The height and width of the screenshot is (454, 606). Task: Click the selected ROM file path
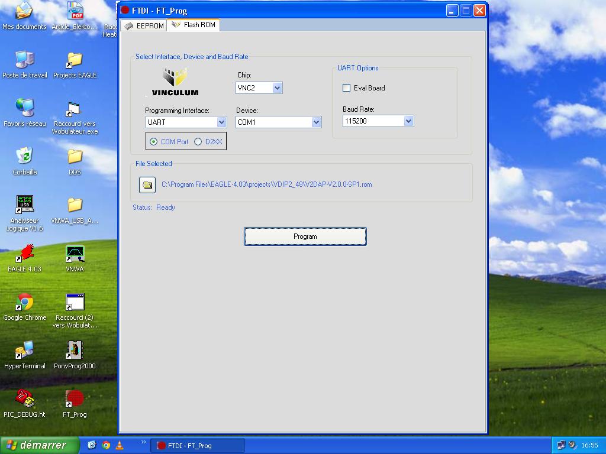[267, 184]
